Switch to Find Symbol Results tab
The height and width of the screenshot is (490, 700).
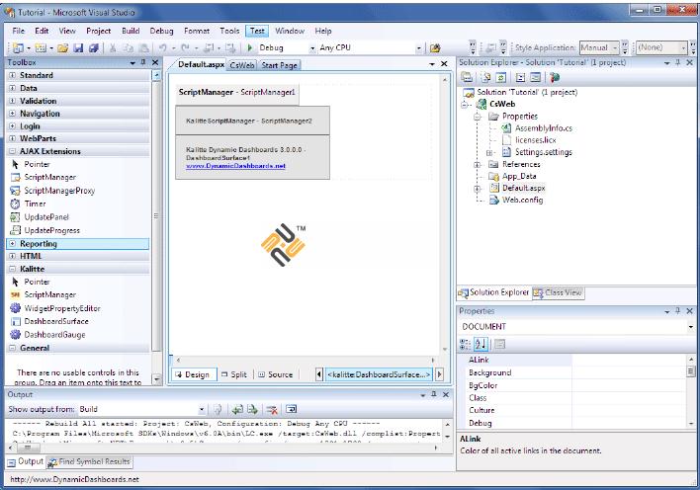(x=89, y=462)
